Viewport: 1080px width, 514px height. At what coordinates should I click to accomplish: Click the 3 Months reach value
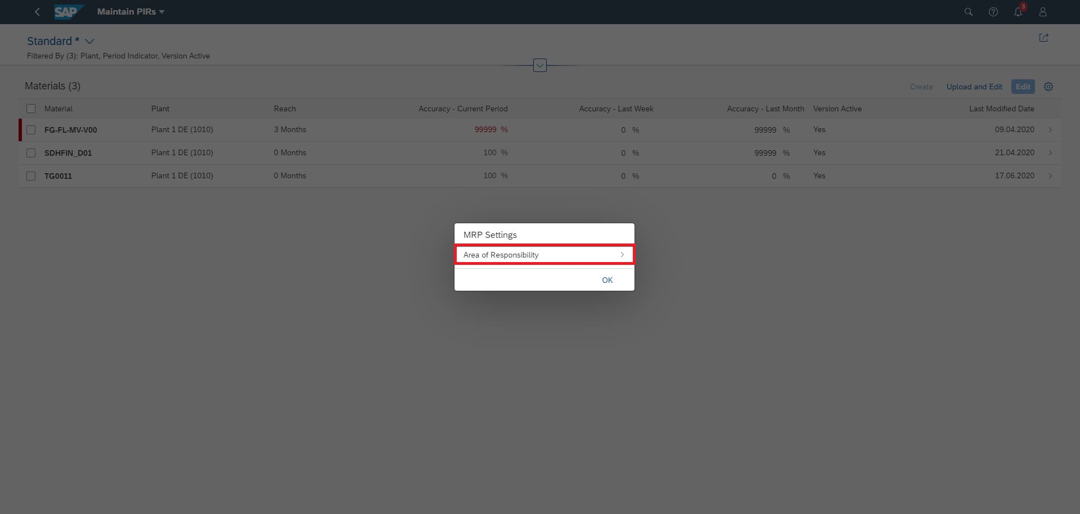tap(290, 129)
